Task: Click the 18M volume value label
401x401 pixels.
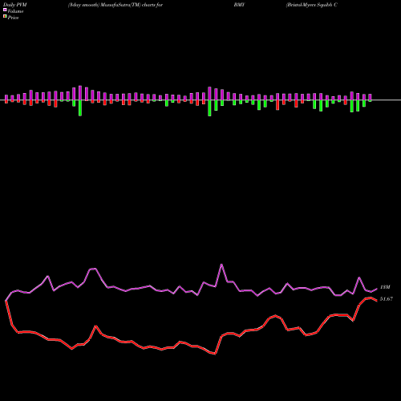Action: pyautogui.click(x=385, y=287)
